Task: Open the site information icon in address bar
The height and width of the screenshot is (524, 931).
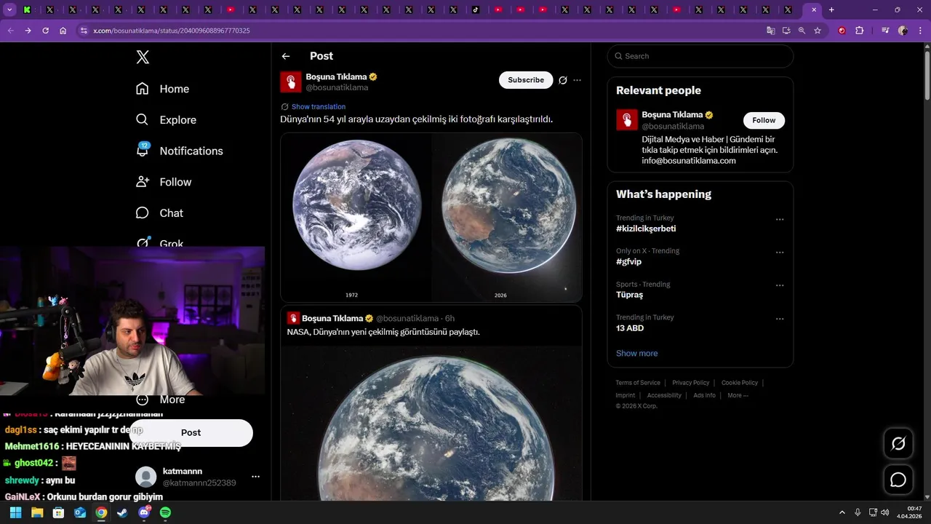Action: [84, 31]
